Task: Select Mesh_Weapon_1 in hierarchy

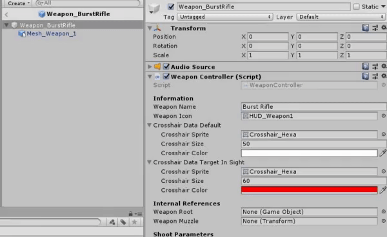Action: tap(52, 33)
